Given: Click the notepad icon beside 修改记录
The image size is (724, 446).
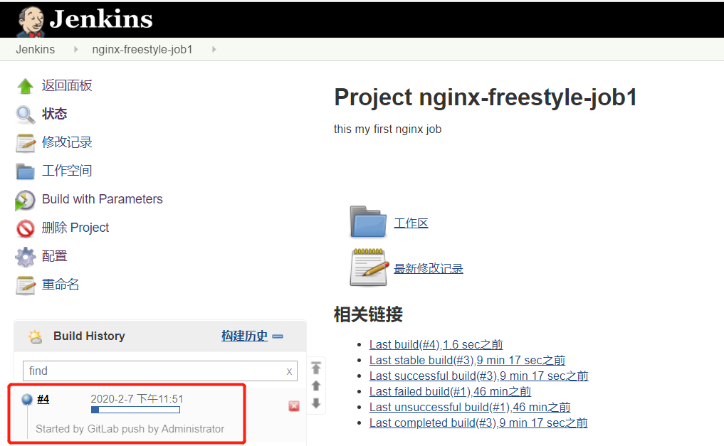Looking at the screenshot, I should point(26,143).
